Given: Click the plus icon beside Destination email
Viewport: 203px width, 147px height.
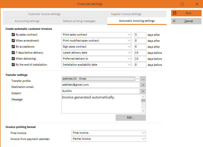Looking at the screenshot, I should (x=143, y=85).
